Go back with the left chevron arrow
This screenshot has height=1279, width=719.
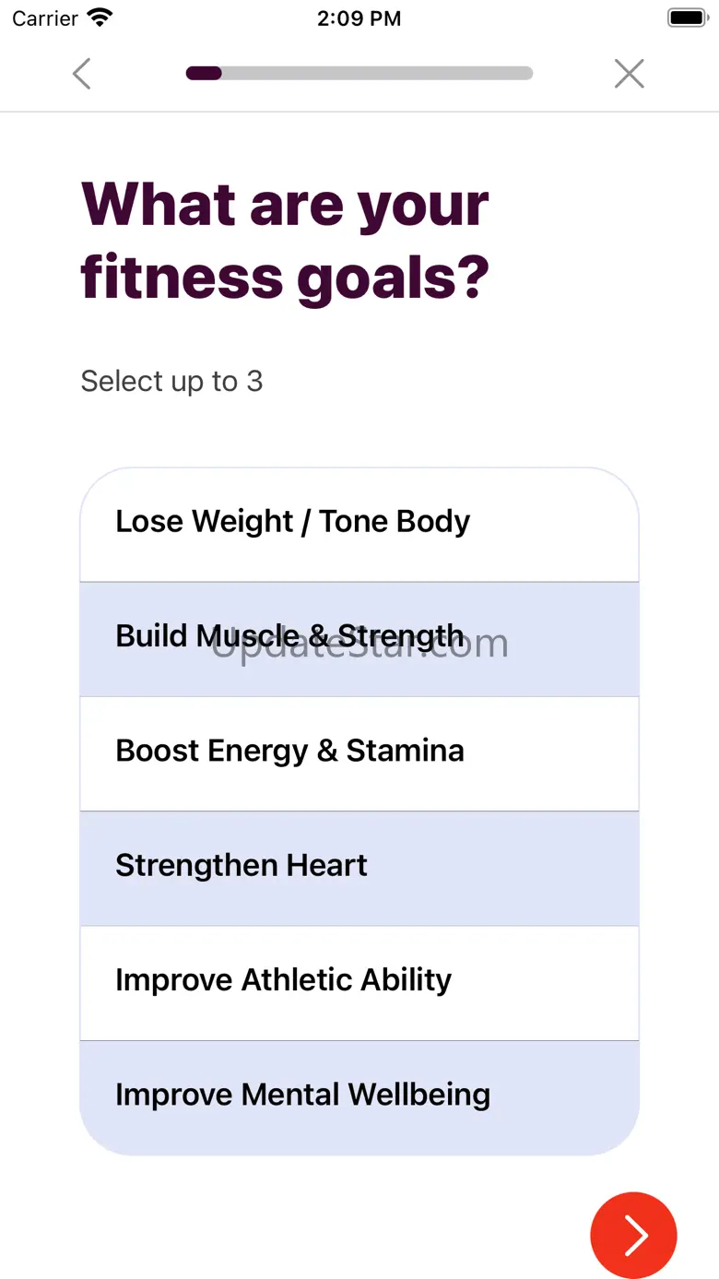click(x=82, y=74)
